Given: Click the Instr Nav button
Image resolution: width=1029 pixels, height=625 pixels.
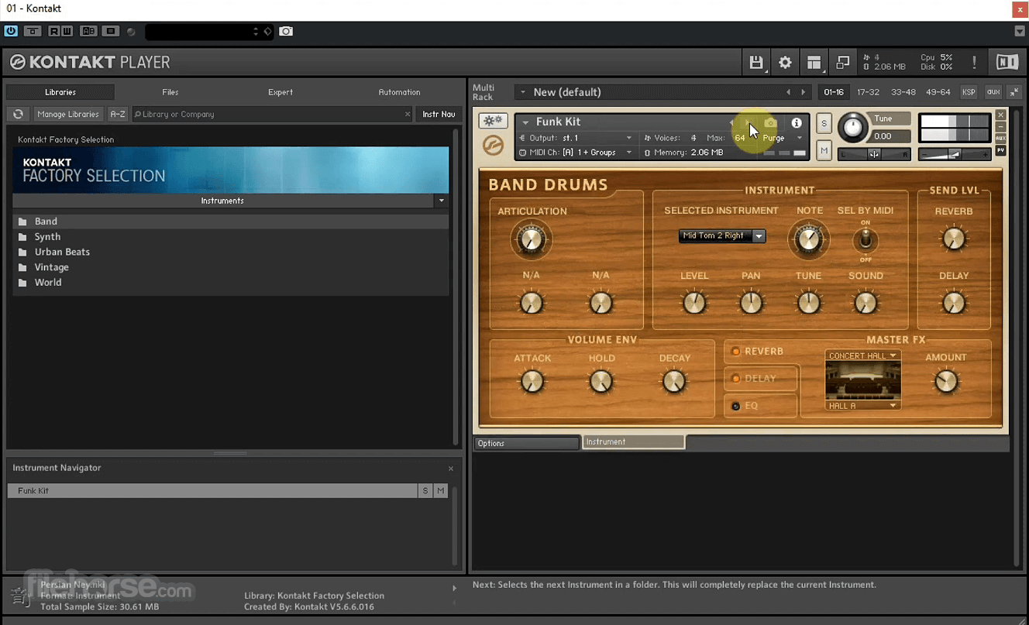Looking at the screenshot, I should [x=439, y=114].
